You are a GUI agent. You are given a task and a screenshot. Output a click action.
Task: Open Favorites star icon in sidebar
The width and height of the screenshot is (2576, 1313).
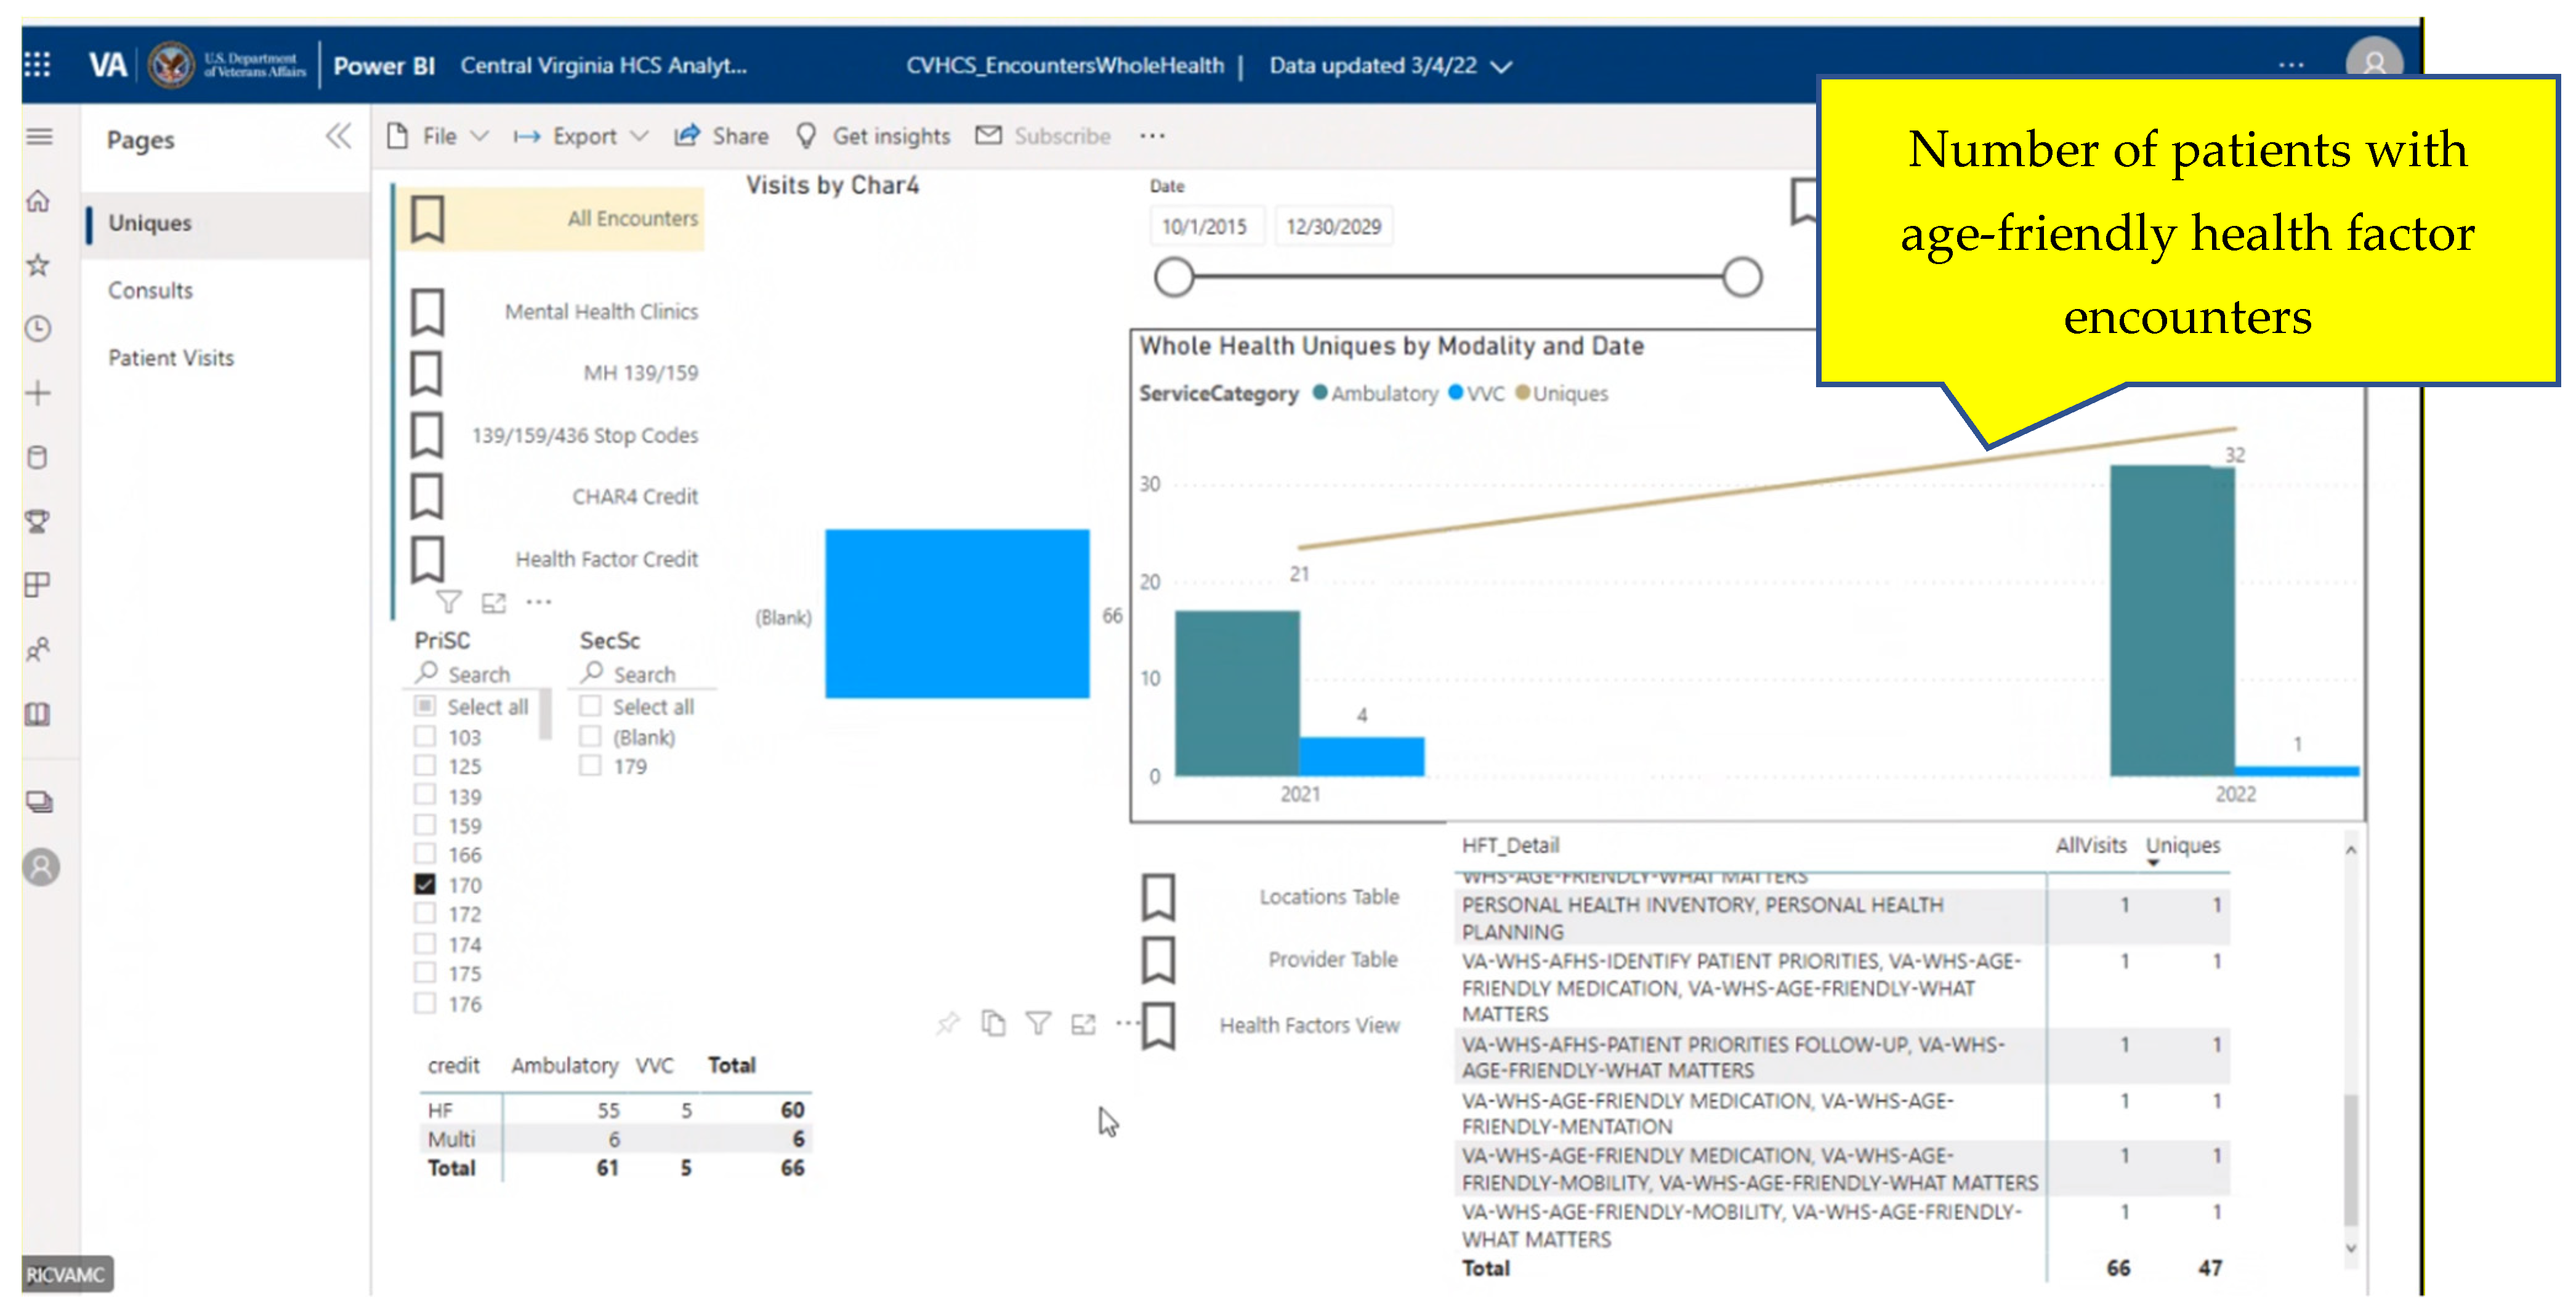tap(38, 266)
